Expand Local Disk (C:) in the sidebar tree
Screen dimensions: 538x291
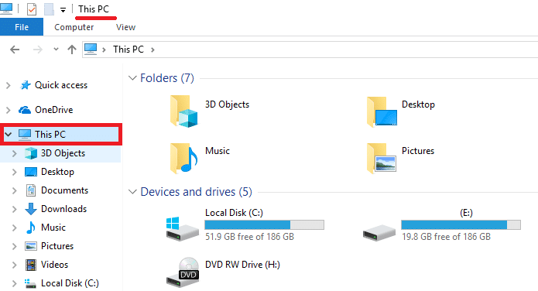(x=15, y=283)
